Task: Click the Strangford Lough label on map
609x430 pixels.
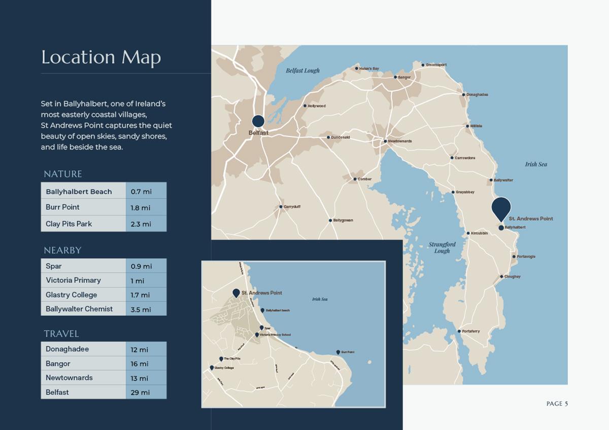Action: tap(442, 247)
